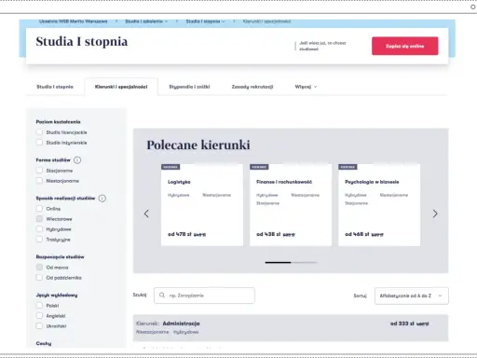Viewport: 477px width, 358px height.
Task: Click the Język wykładowy filter heading
Action: click(57, 295)
